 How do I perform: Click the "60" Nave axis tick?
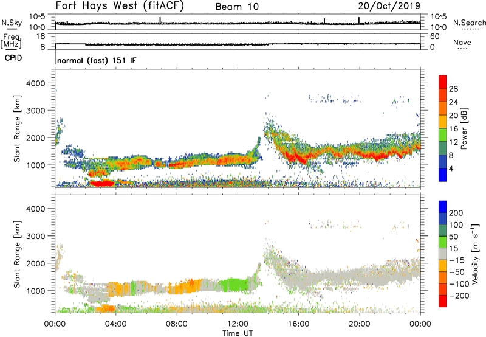[434, 36]
